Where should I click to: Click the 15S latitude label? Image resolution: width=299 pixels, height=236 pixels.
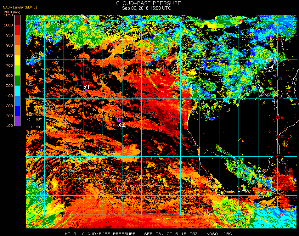(x=279, y=117)
